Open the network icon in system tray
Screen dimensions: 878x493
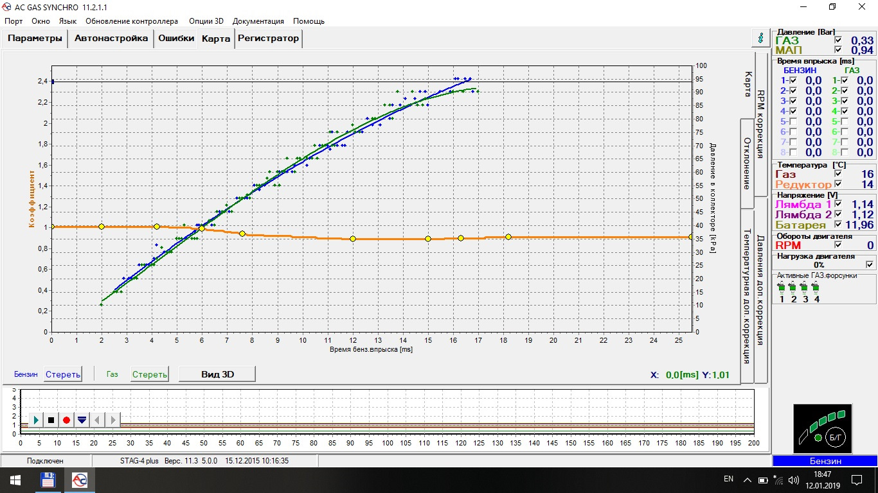pos(779,480)
